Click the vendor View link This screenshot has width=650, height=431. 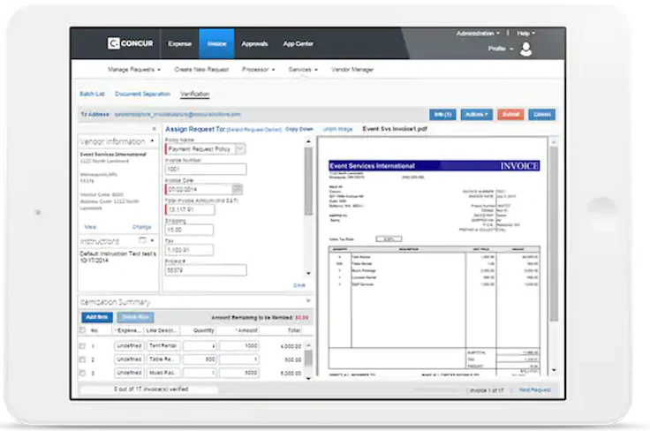(x=90, y=227)
